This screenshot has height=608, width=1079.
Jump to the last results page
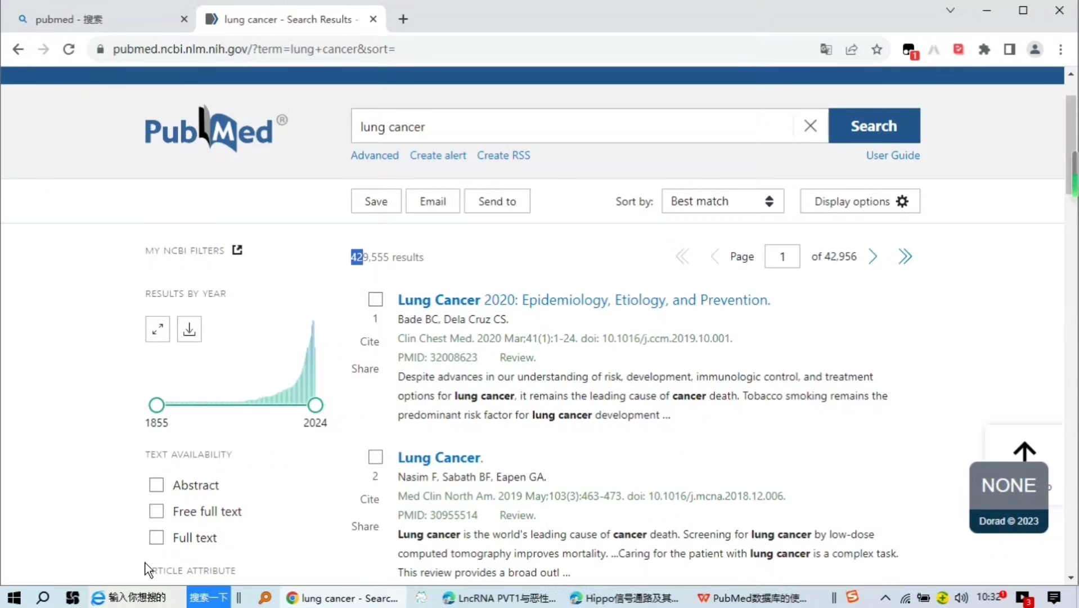point(905,257)
